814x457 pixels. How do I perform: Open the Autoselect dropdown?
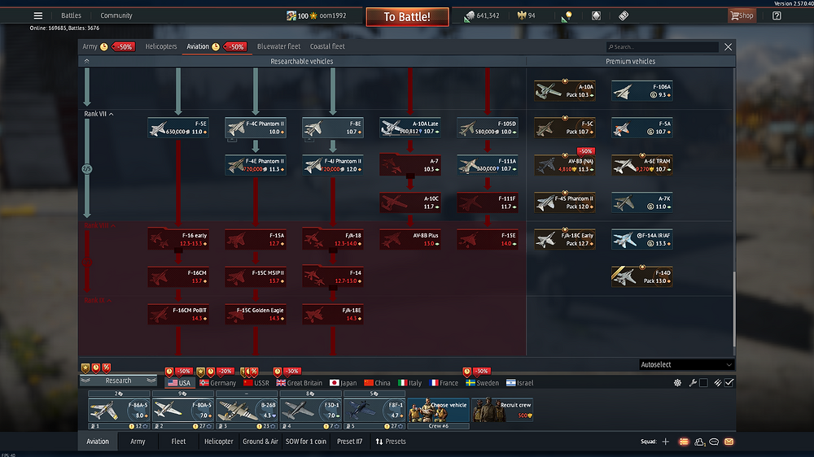coord(686,364)
